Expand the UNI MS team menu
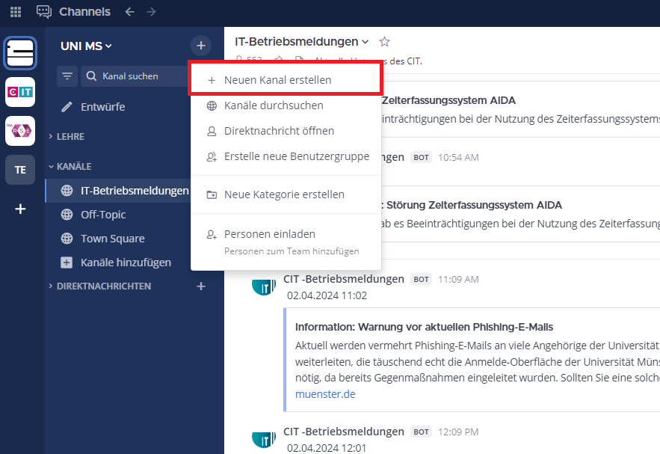This screenshot has width=660, height=454. (86, 46)
